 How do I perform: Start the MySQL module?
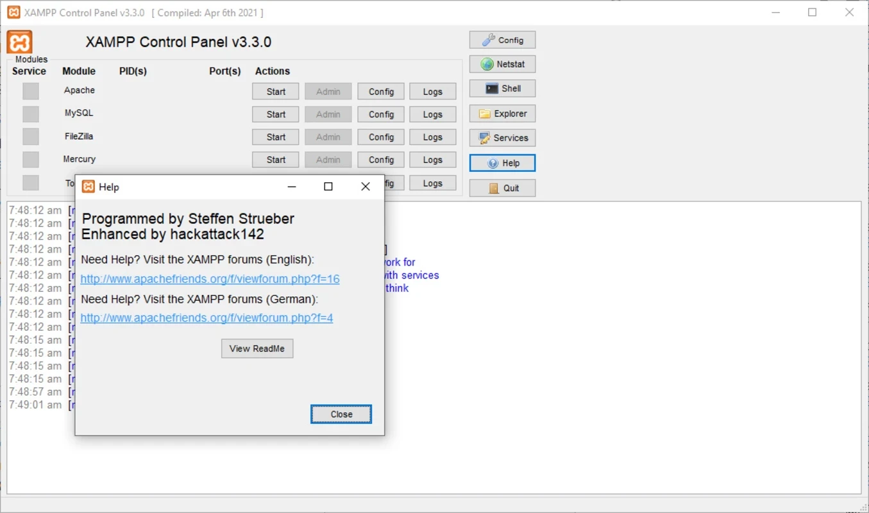pos(276,114)
